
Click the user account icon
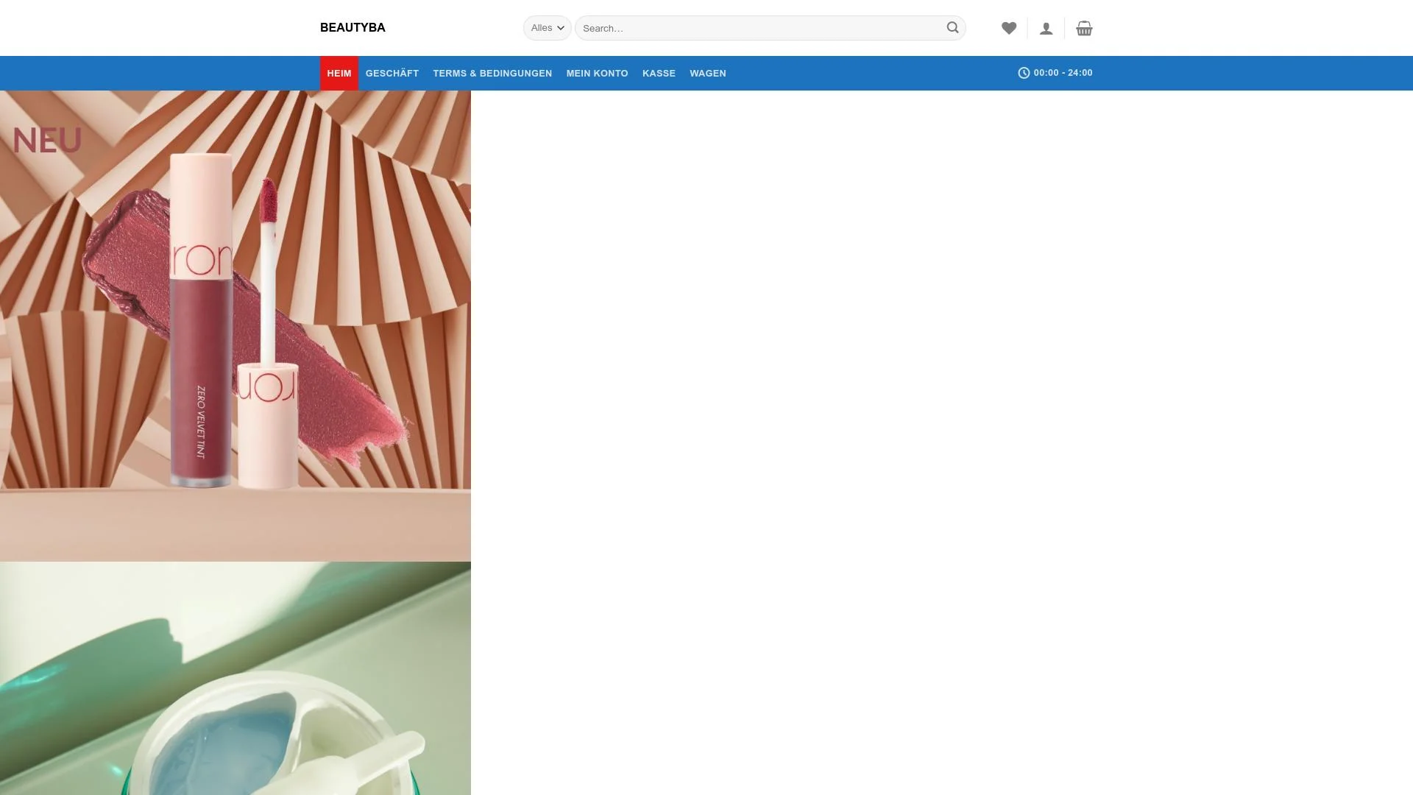[x=1046, y=29]
